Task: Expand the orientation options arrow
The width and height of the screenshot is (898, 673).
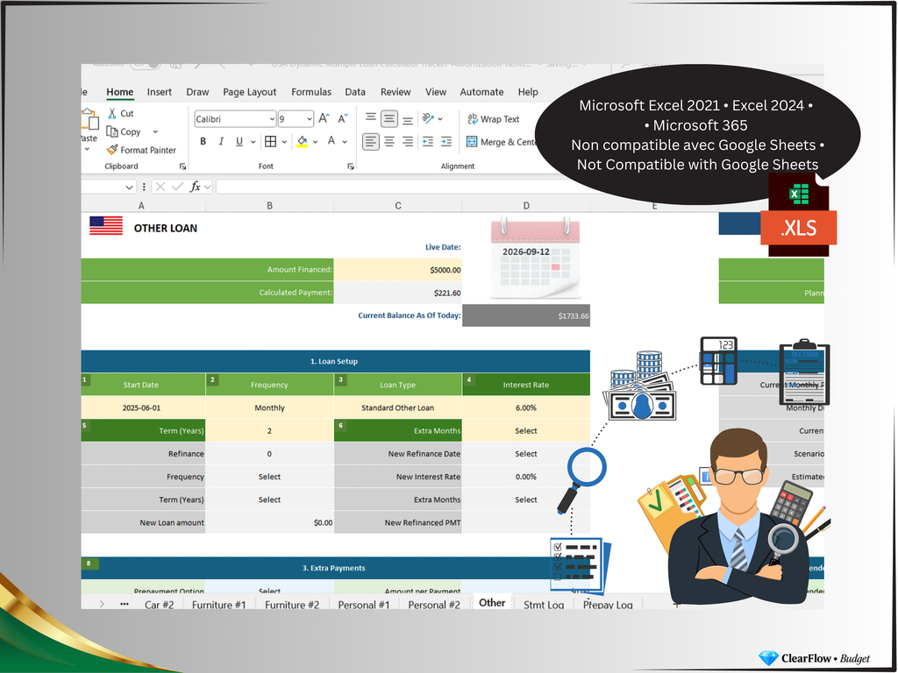Action: tap(440, 119)
